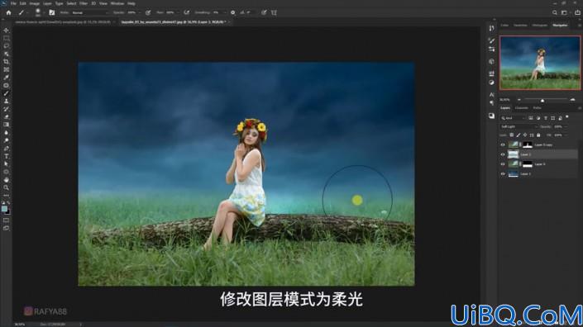Select the Lasso tool
This screenshot has height=327, width=583.
[x=7, y=46]
